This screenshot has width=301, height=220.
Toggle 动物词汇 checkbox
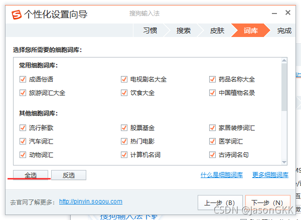23,154
